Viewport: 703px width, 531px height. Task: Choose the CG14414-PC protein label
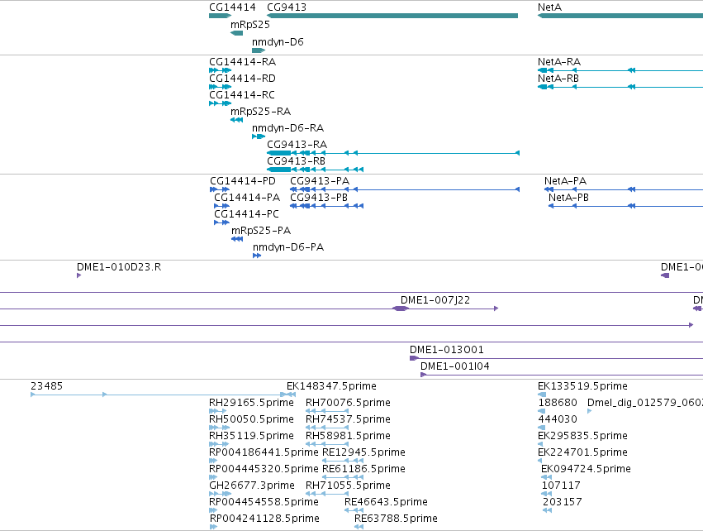point(246,214)
